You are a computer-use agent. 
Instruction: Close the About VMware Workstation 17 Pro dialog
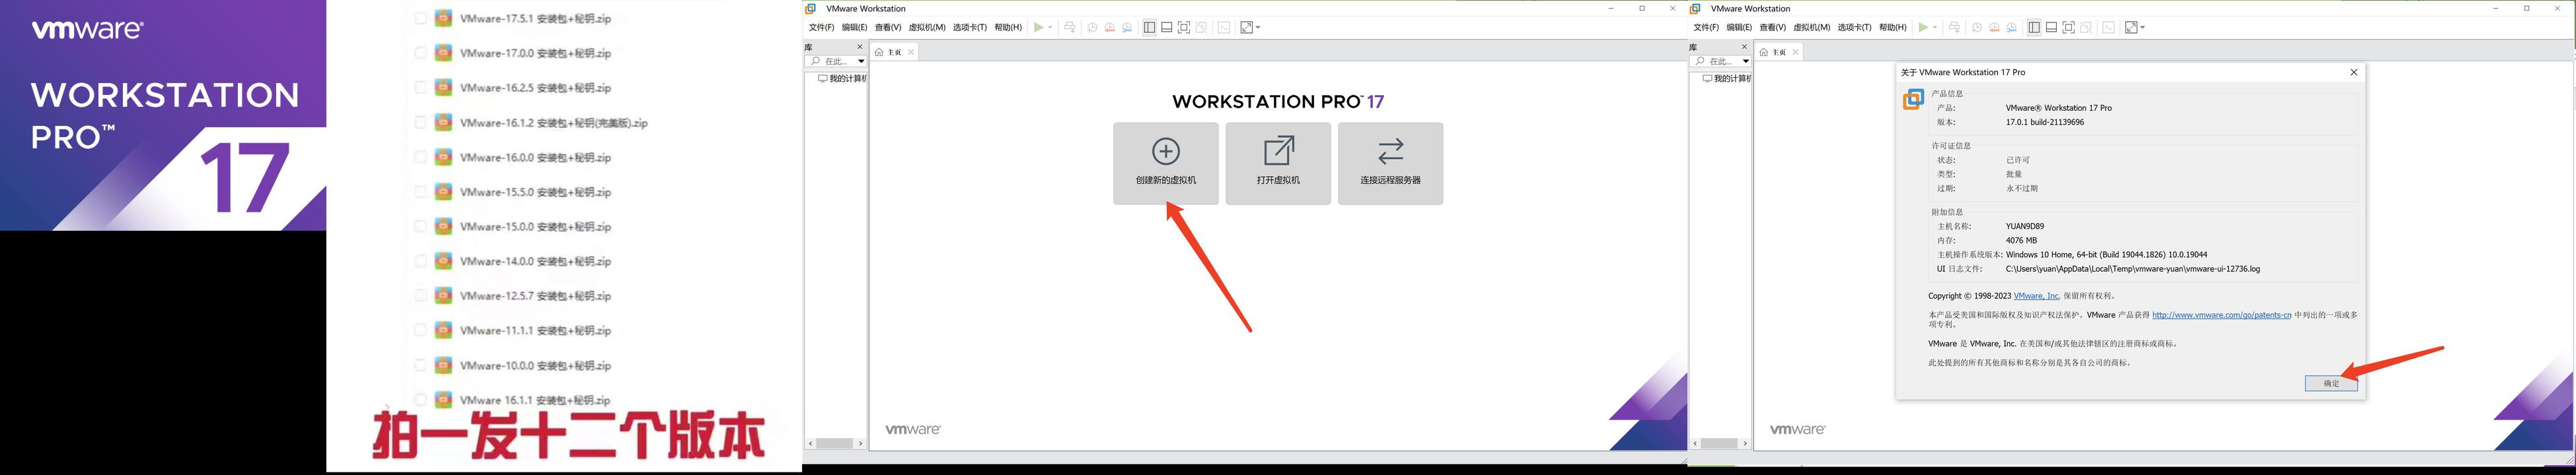coord(2353,72)
